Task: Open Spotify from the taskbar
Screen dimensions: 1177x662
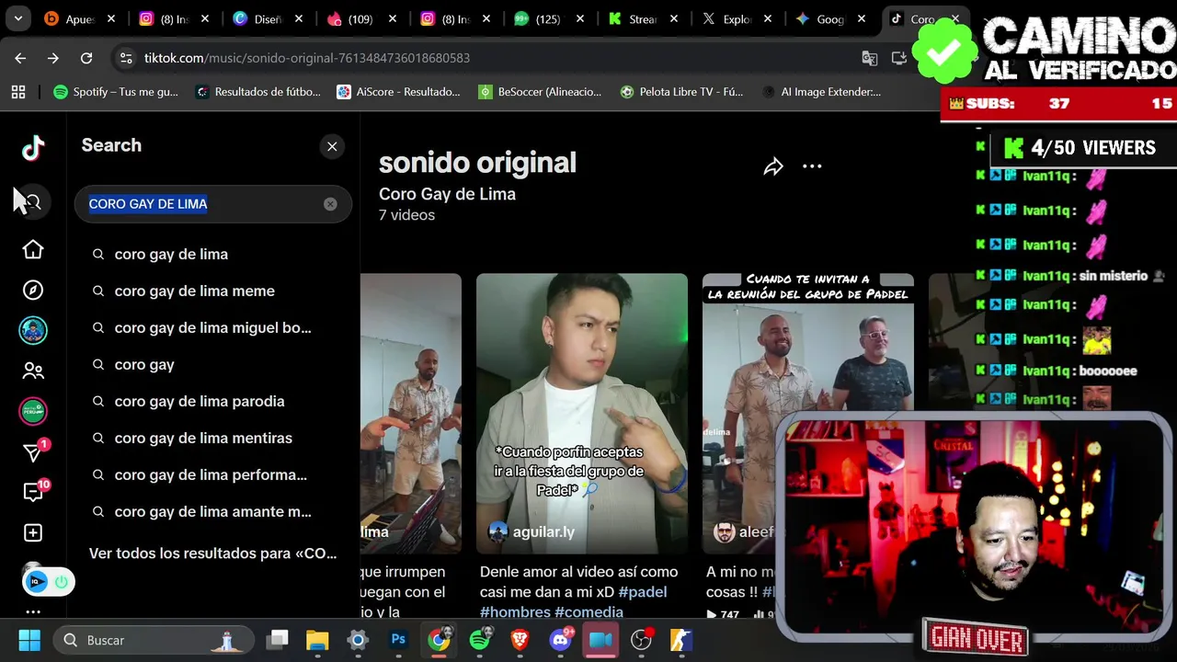Action: point(479,640)
